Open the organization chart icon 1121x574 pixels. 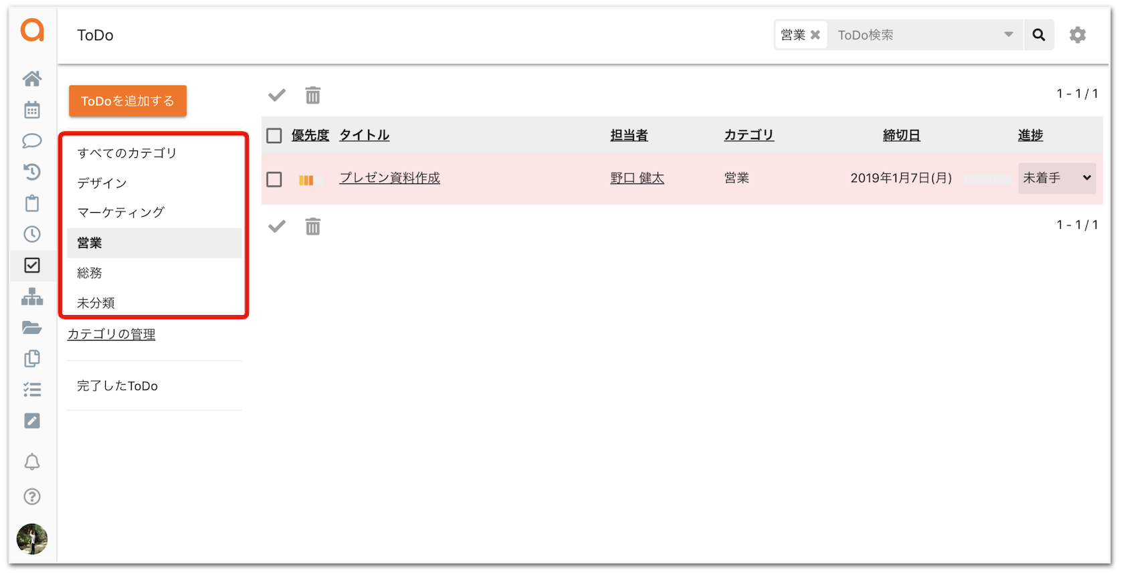point(32,296)
